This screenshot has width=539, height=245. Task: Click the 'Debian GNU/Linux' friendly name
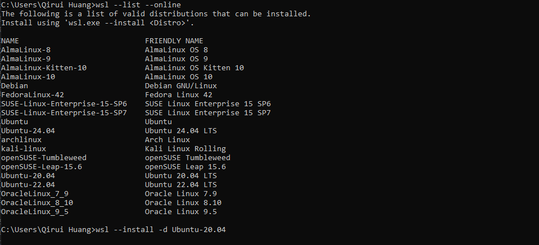pyautogui.click(x=181, y=86)
